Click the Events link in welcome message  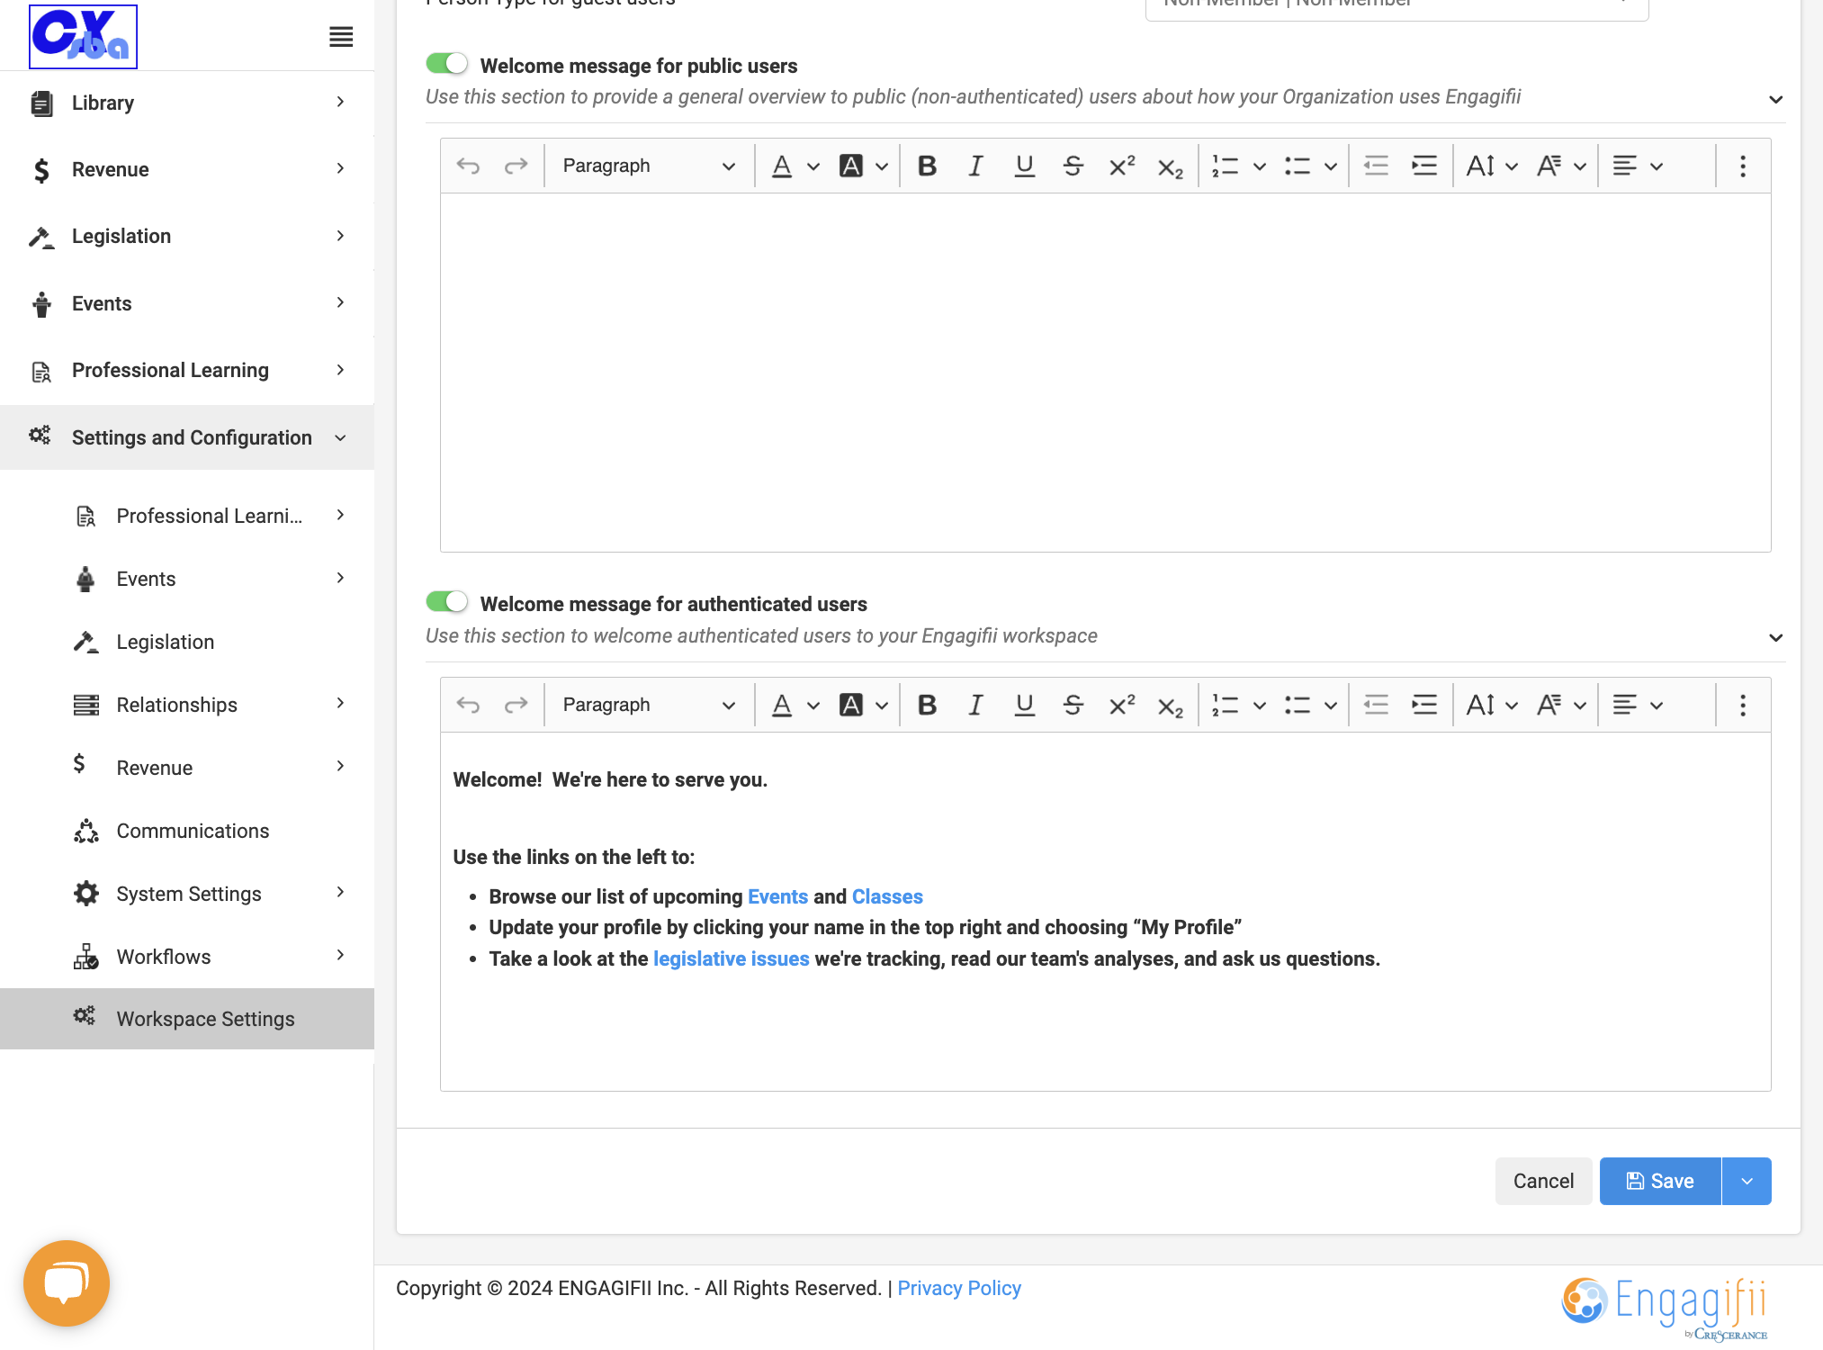point(777,896)
